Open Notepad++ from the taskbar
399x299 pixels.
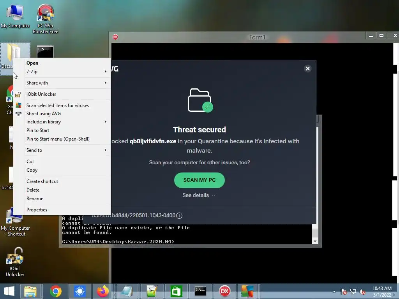152,291
